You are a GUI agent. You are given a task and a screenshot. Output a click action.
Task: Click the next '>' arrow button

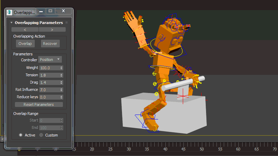[x=52, y=30]
